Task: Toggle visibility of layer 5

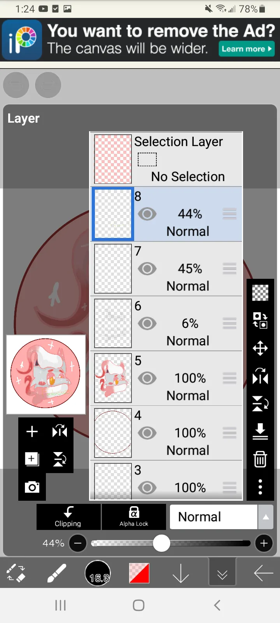Action: pos(147,378)
